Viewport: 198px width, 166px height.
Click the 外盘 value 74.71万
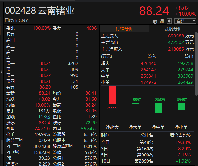[42, 129]
